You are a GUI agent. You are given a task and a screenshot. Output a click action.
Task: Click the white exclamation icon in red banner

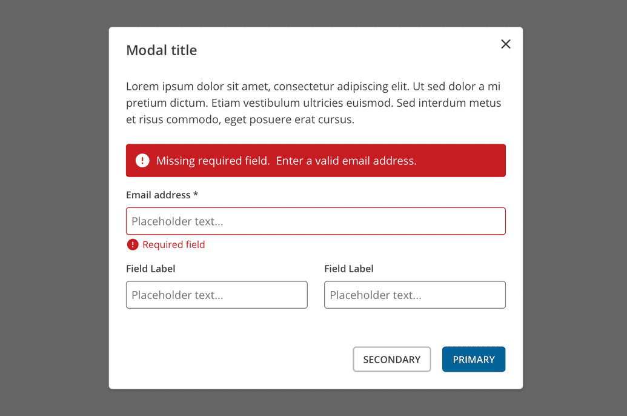(x=142, y=161)
